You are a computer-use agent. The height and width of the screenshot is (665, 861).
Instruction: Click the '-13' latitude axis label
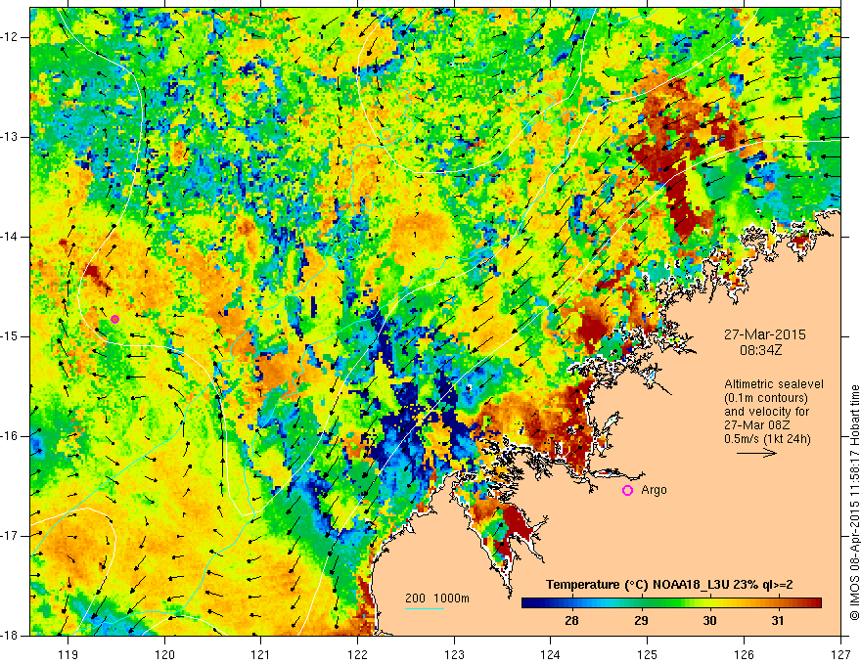pos(11,137)
